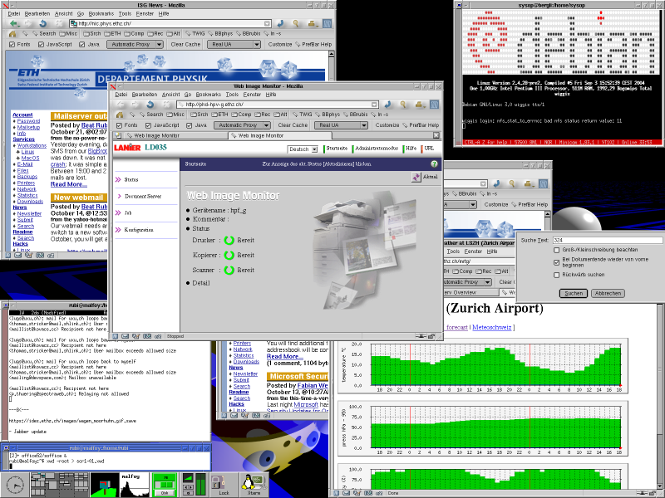The height and width of the screenshot is (498, 665).
Task: Click home icon in Web Image Monitor bookmarks bar
Action: point(120,115)
